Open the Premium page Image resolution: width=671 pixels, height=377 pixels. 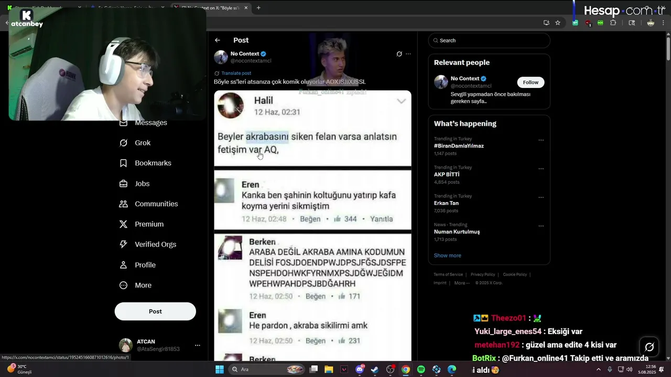142,224
